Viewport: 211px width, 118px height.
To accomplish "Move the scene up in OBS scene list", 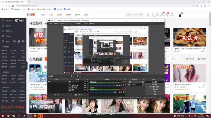I will pos(55,95).
